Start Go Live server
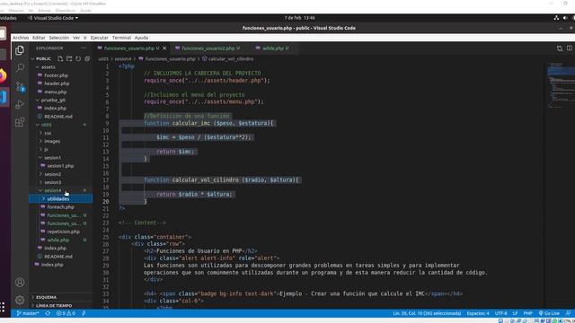This screenshot has height=323, width=575. point(549,313)
